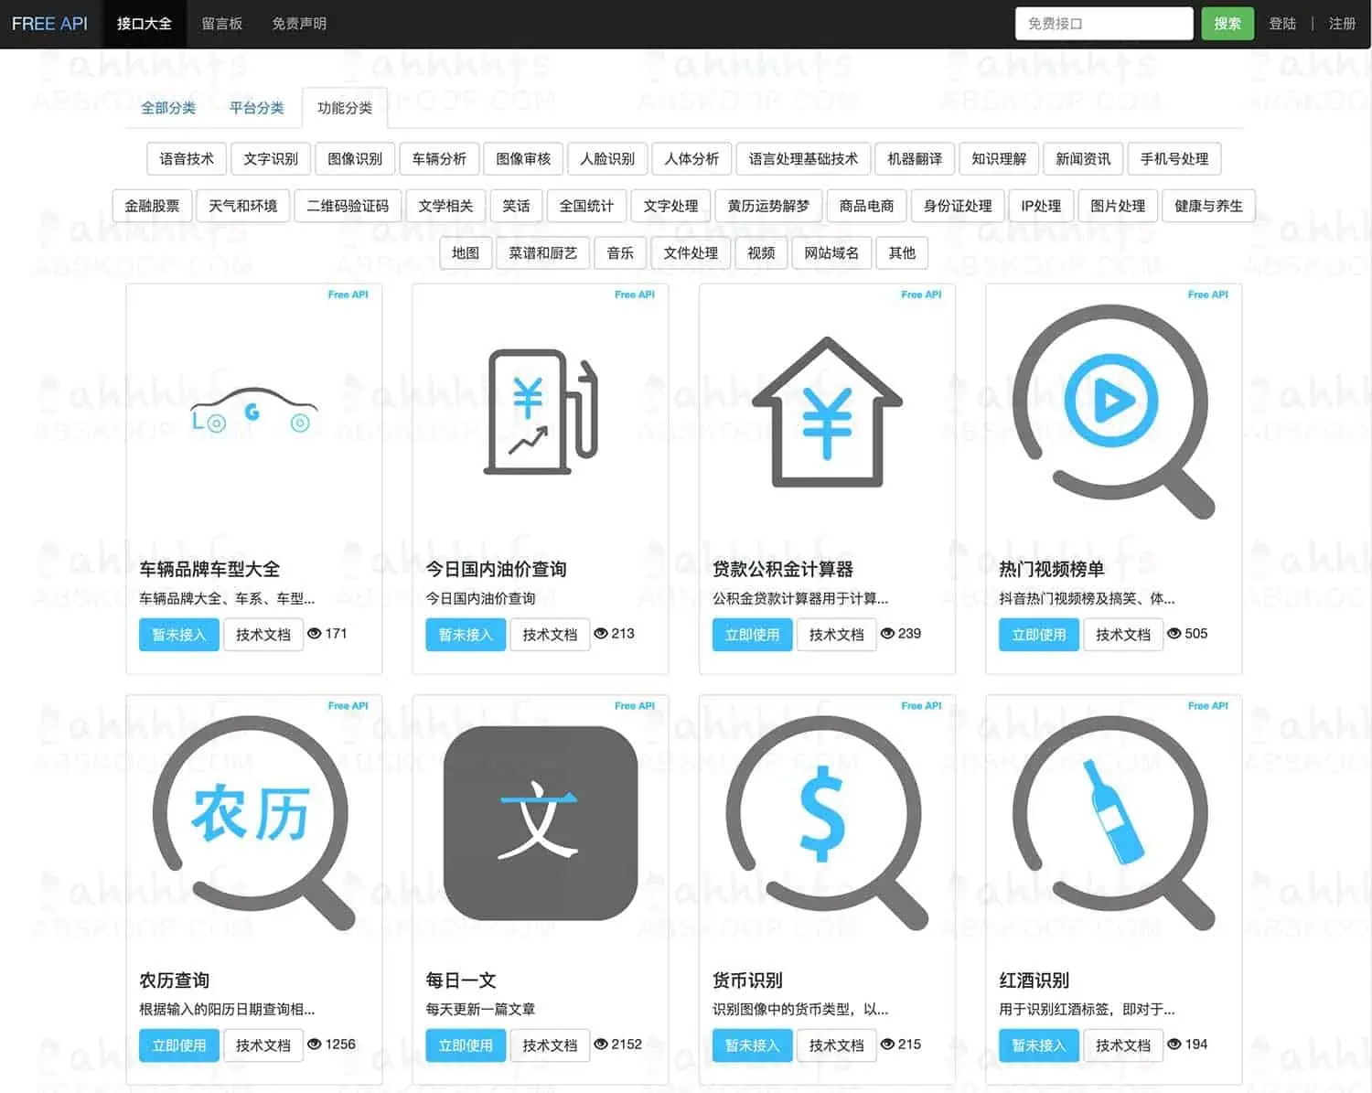Open the 登陆 login link
Viewport: 1372px width, 1093px height.
(x=1282, y=24)
